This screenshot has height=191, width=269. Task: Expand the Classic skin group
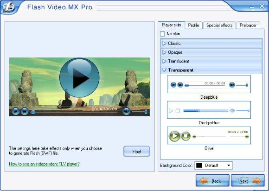click(211, 44)
